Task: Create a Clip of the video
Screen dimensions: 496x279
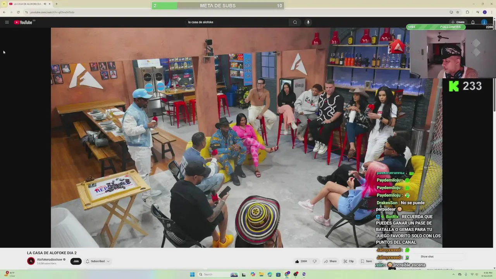Action: click(349, 261)
